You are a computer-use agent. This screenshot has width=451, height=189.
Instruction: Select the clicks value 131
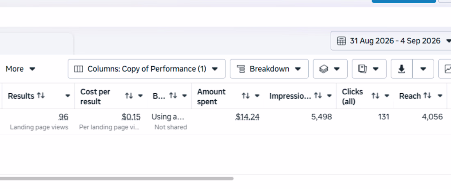384,117
